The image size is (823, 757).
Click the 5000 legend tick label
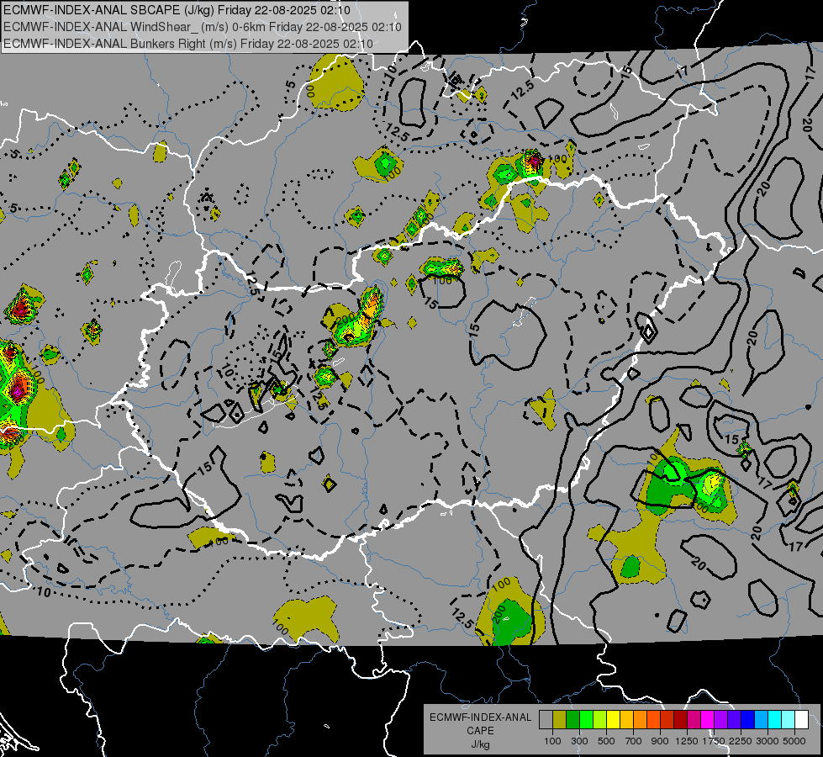coord(794,741)
